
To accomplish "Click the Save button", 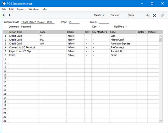I will [131, 15].
